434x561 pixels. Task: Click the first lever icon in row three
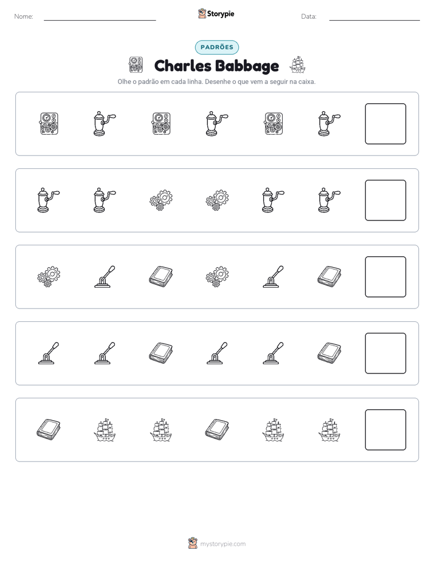tap(105, 277)
